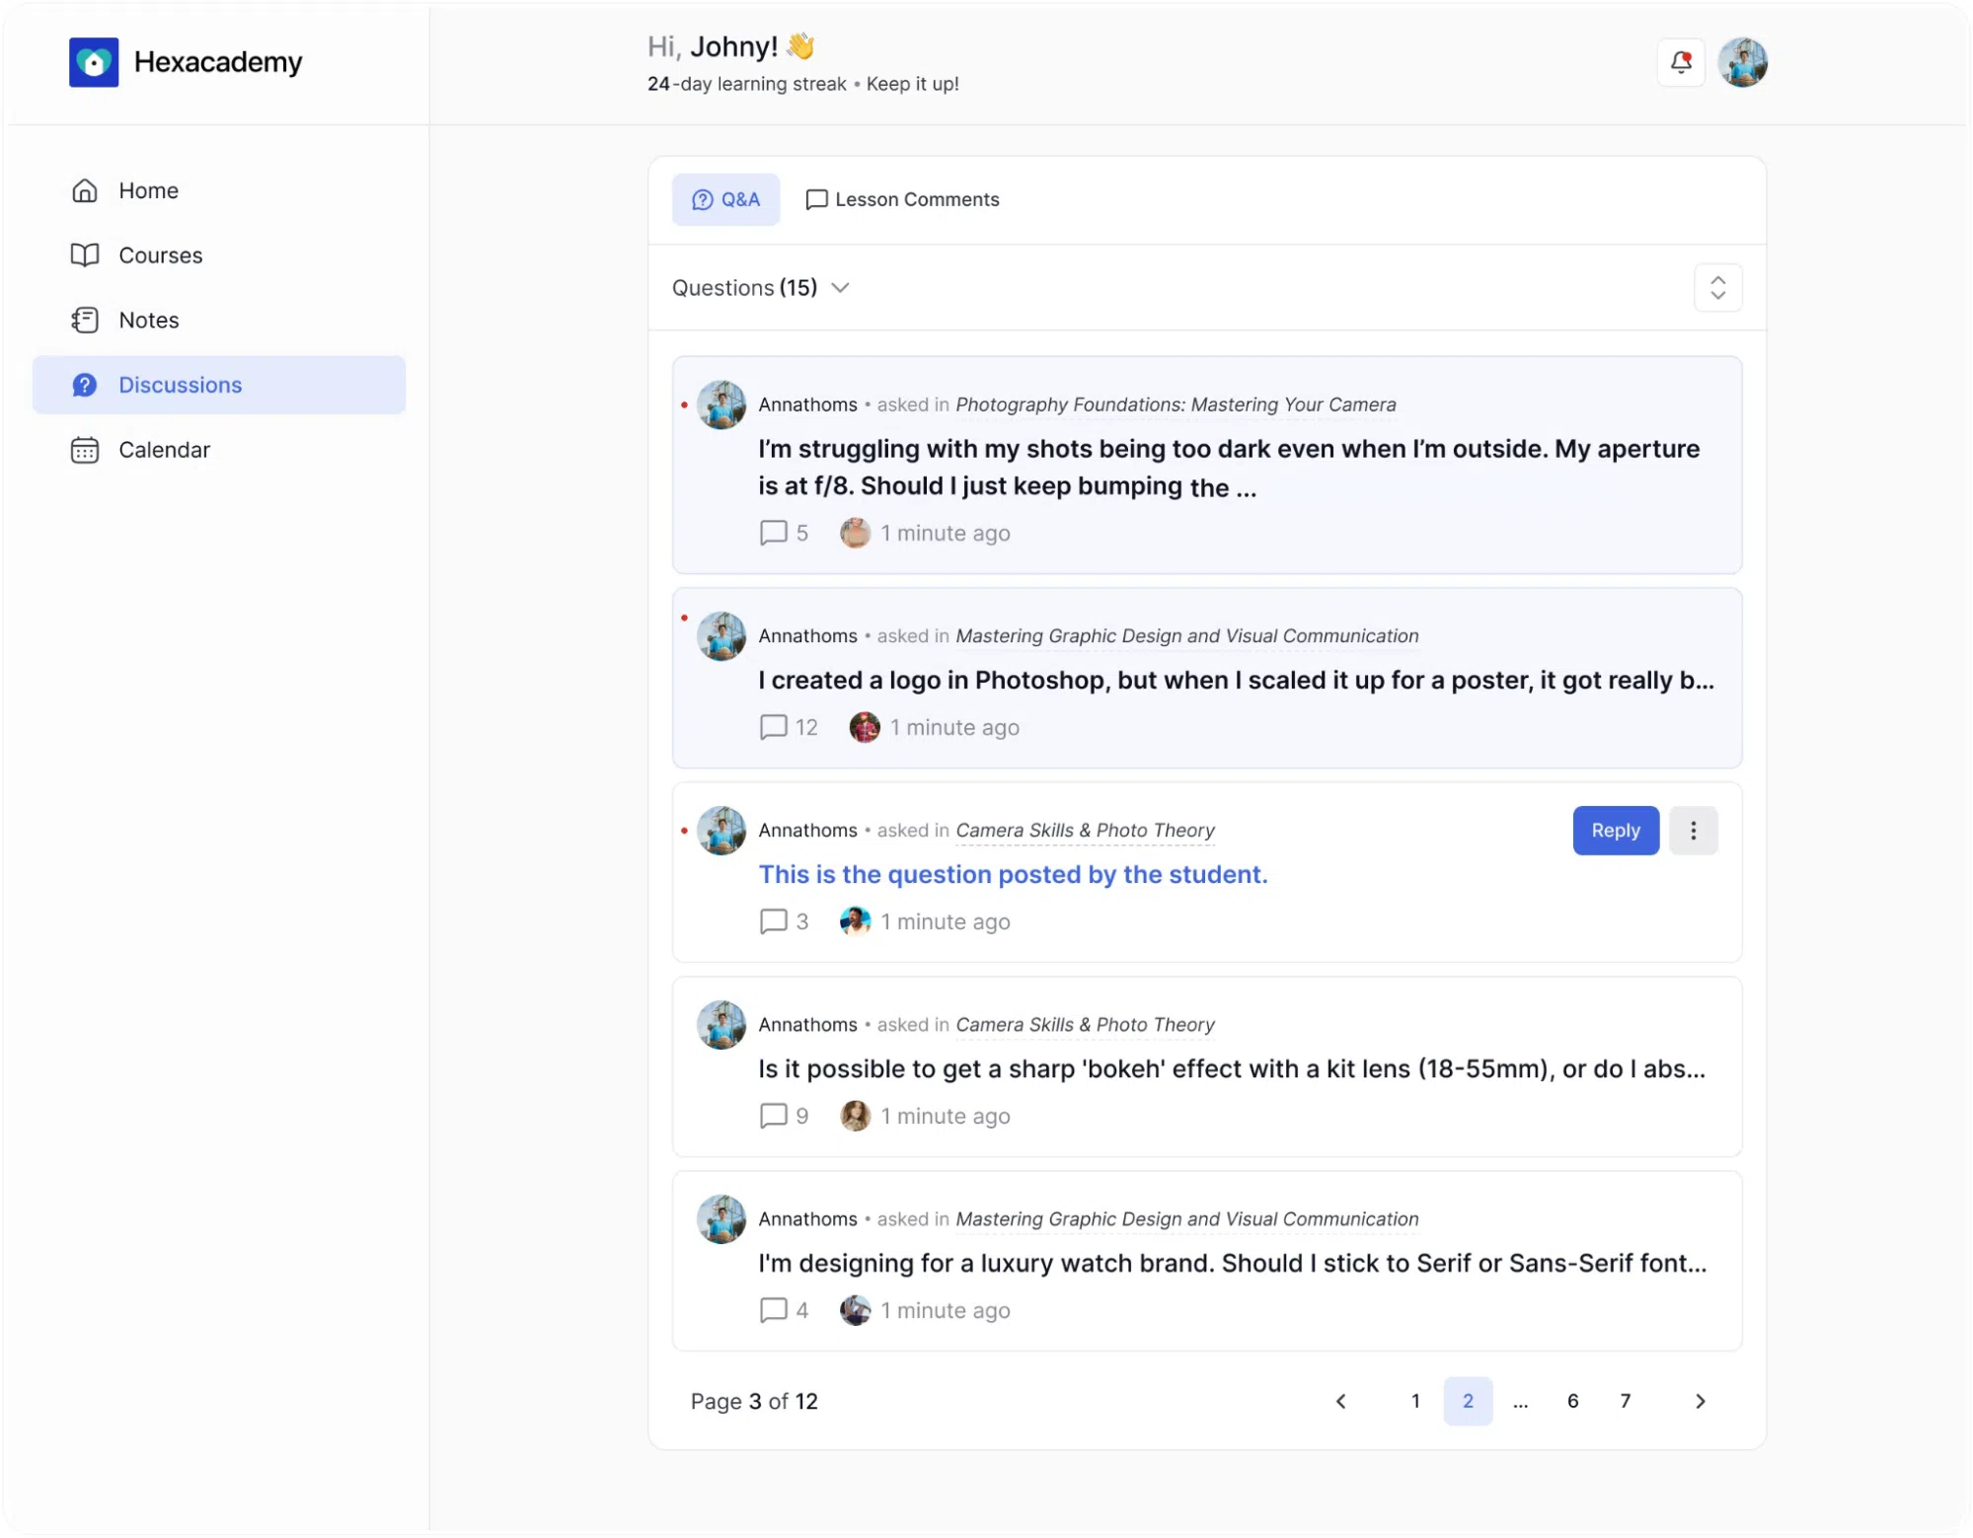The height and width of the screenshot is (1538, 1973).
Task: Click Annathoms avatar on bokeh question
Action: [x=721, y=1025]
